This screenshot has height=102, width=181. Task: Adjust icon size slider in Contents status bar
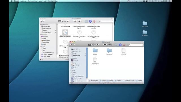[138, 83]
